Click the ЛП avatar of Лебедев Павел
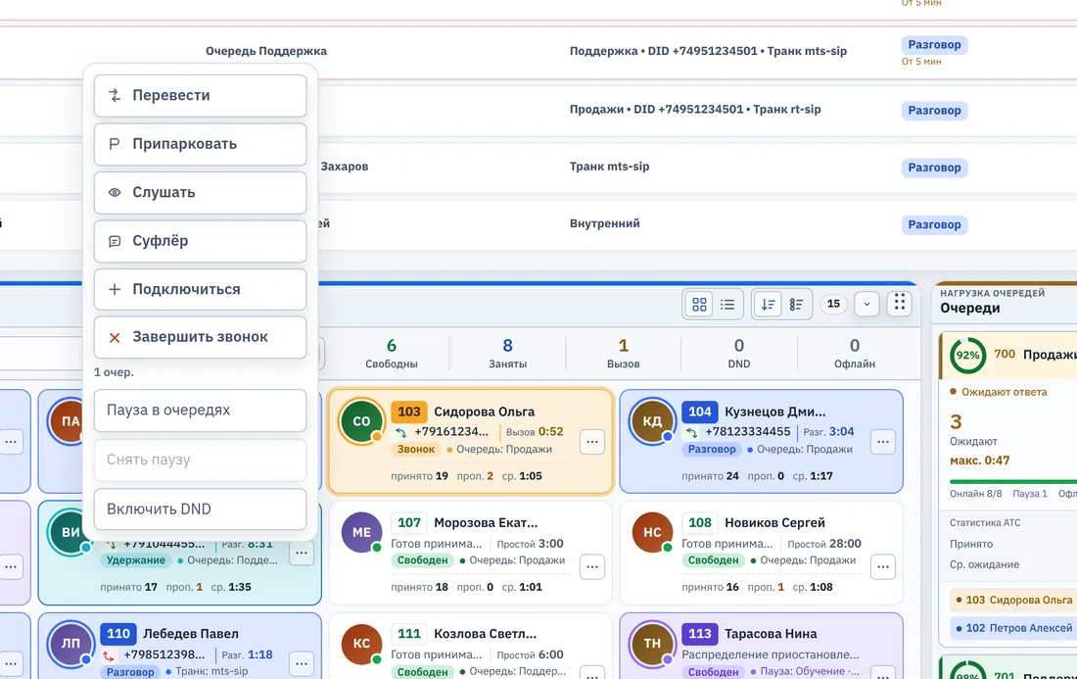The image size is (1077, 679). click(x=70, y=644)
